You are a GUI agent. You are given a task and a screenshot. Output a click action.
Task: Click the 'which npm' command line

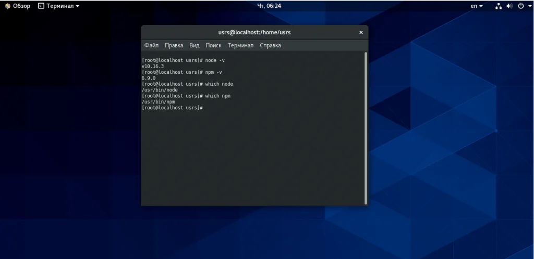click(186, 96)
